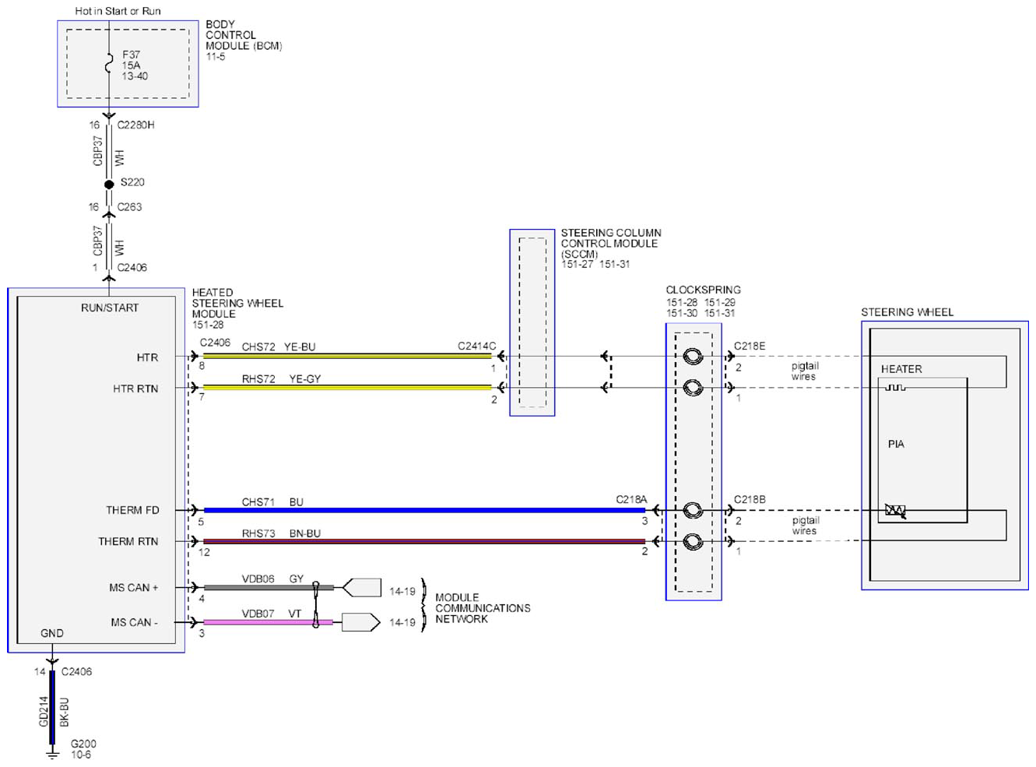
Task: Click the RHS73 BN-BU wire
Action: tap(424, 541)
